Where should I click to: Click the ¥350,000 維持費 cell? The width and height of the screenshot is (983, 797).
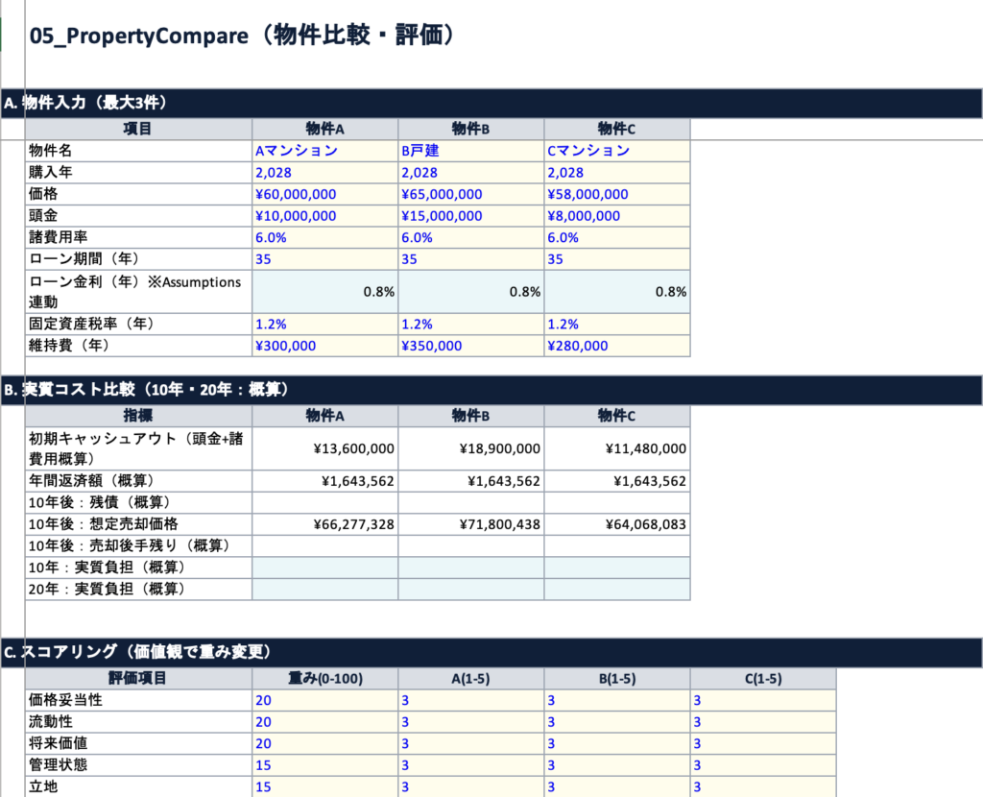point(470,346)
